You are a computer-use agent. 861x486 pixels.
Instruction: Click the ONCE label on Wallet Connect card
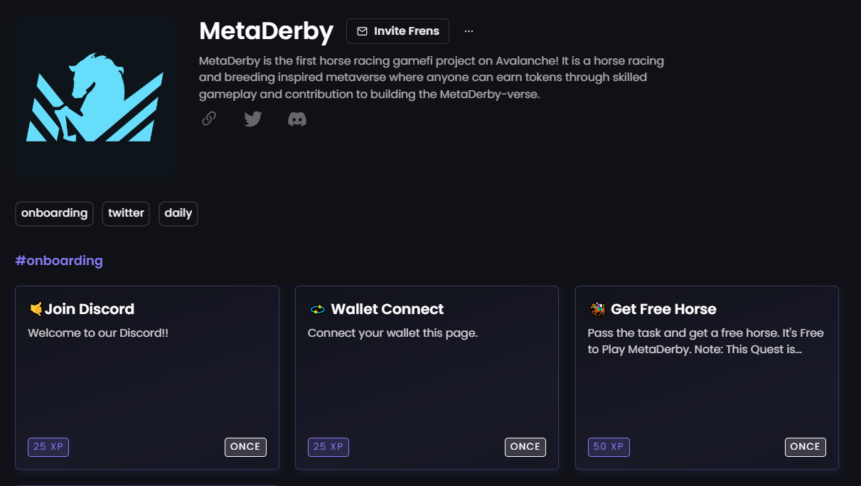[525, 447]
